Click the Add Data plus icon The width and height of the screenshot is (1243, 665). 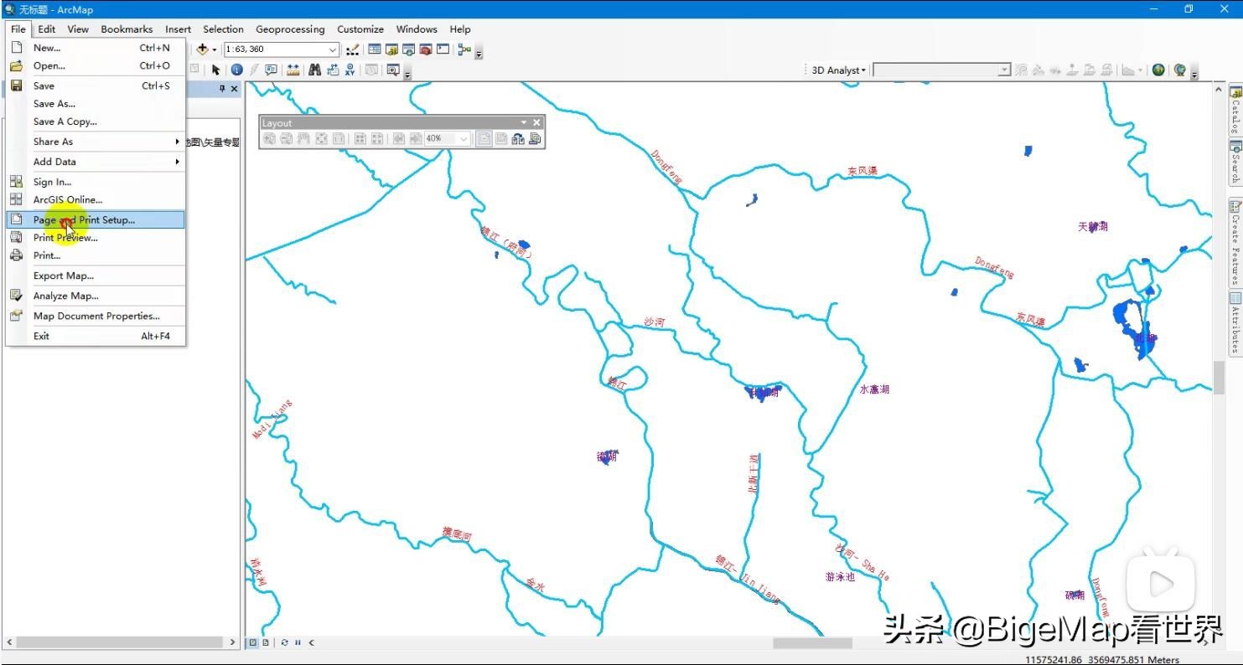coord(202,49)
